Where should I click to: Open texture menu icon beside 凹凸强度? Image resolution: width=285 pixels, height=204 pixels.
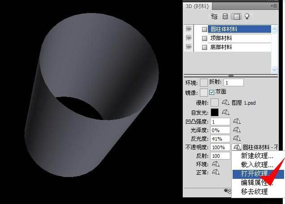(x=237, y=121)
